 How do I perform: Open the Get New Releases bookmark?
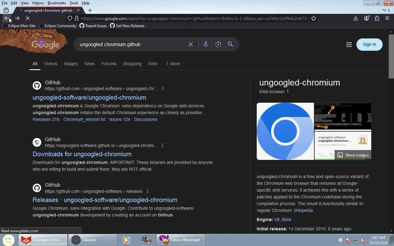tap(127, 26)
